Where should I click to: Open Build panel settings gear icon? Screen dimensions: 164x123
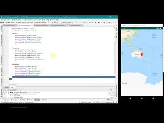(x=111, y=90)
